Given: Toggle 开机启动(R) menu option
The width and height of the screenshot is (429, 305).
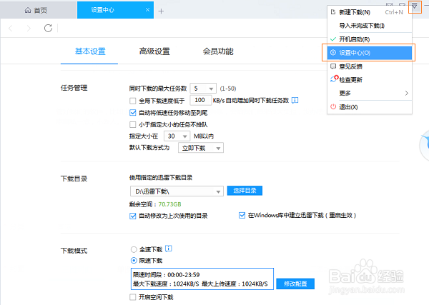Looking at the screenshot, I should pos(370,39).
